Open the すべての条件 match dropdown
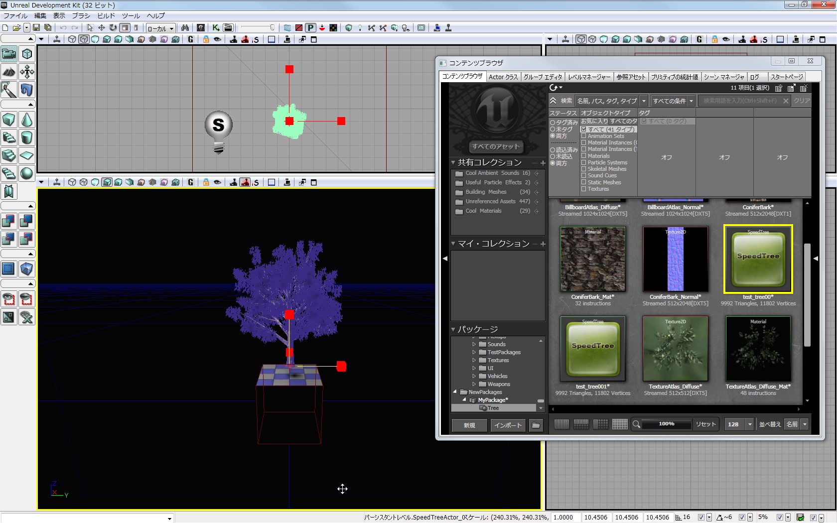 (x=673, y=101)
